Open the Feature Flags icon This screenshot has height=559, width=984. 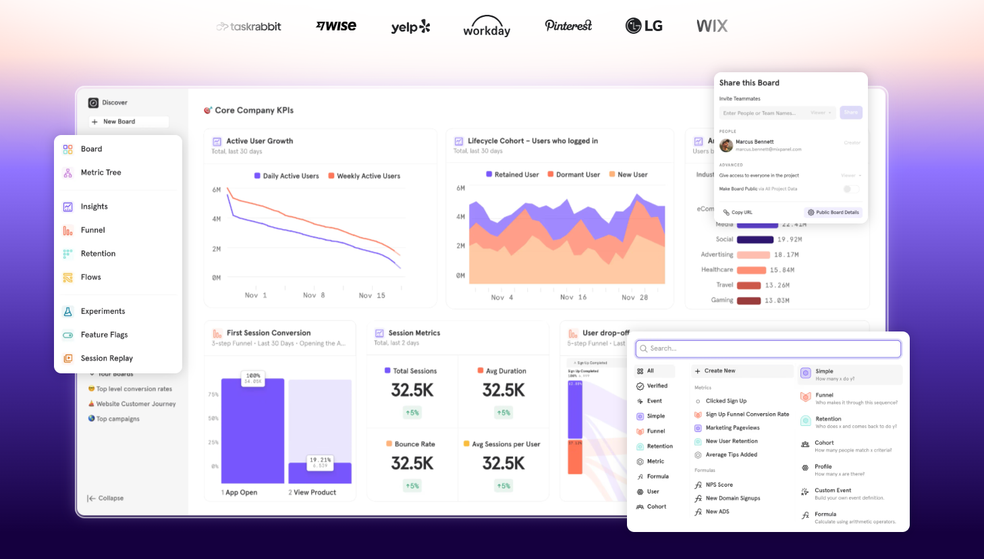(x=67, y=335)
